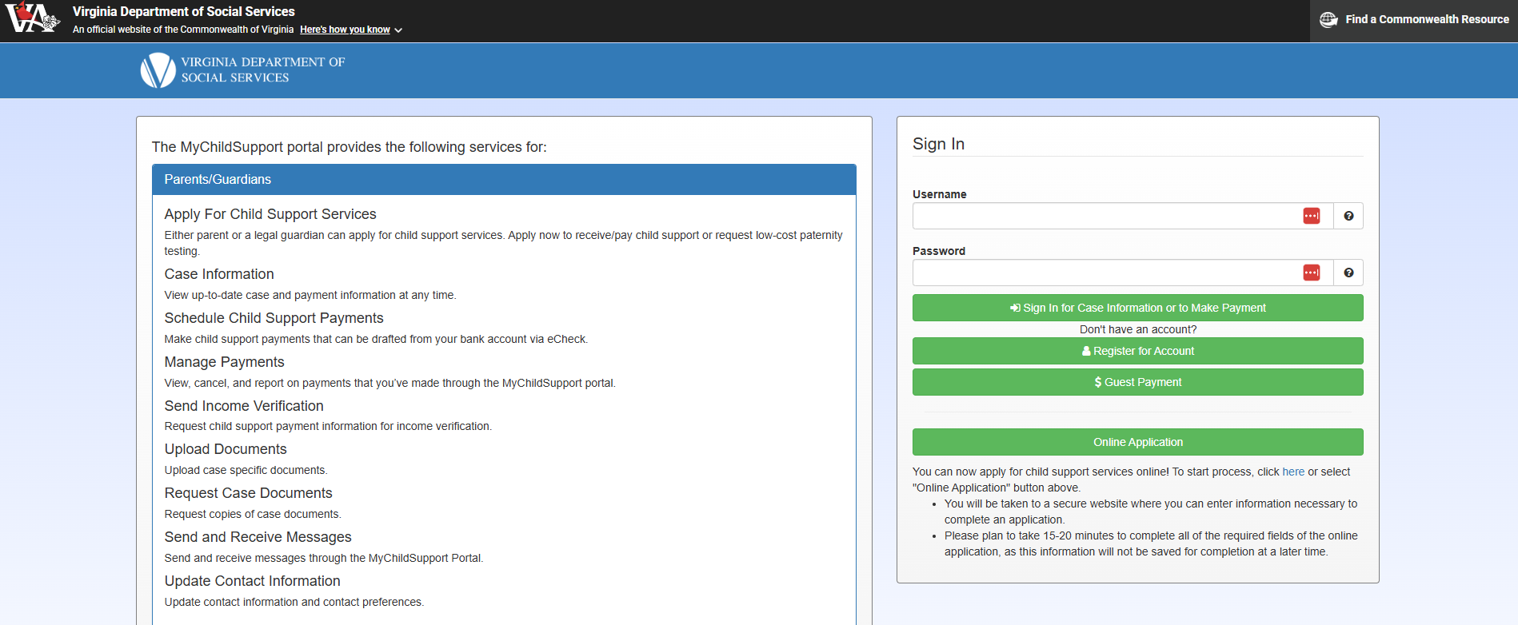Image resolution: width=1518 pixels, height=625 pixels.
Task: Click the 'Update Contact Information' heading
Action: [x=252, y=581]
